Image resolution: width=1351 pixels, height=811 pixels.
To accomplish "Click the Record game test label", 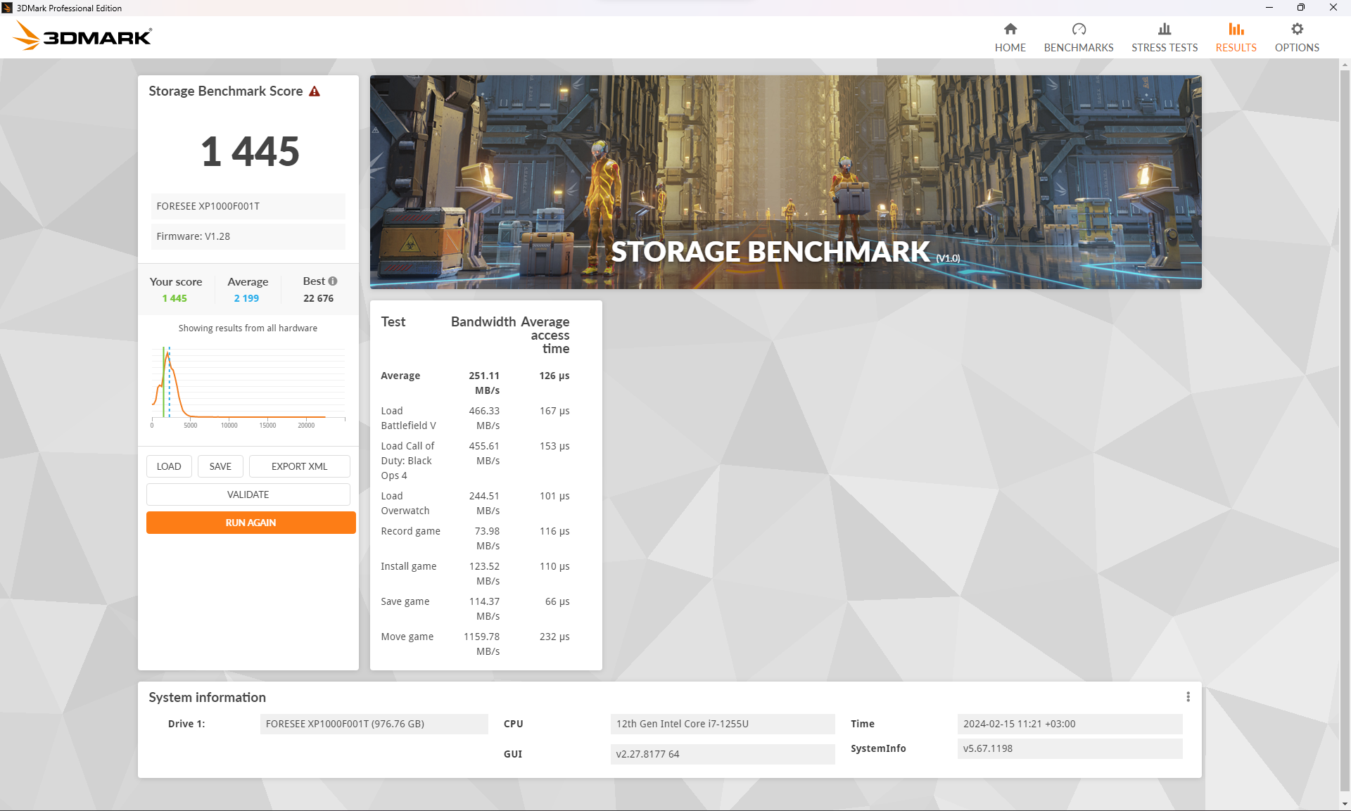I will [x=410, y=531].
